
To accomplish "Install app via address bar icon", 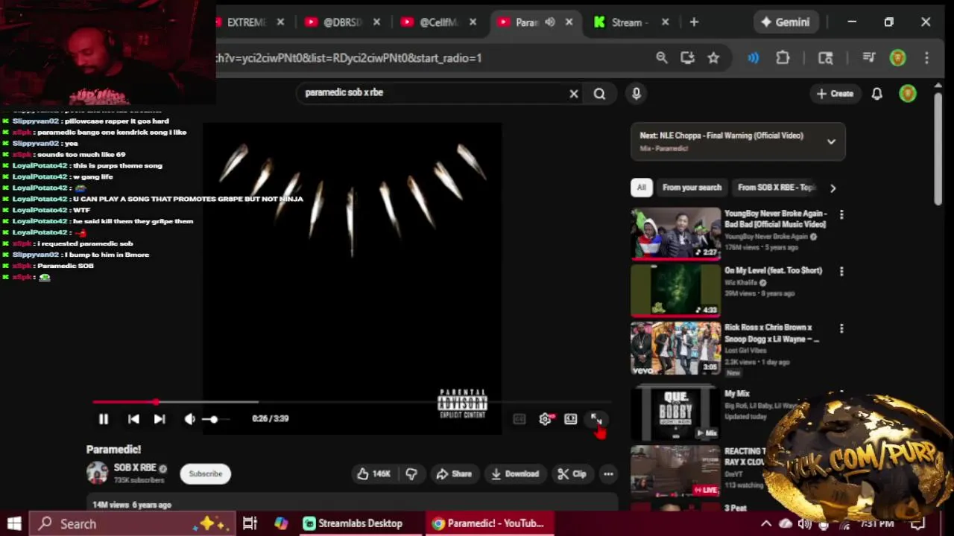I will tap(687, 57).
